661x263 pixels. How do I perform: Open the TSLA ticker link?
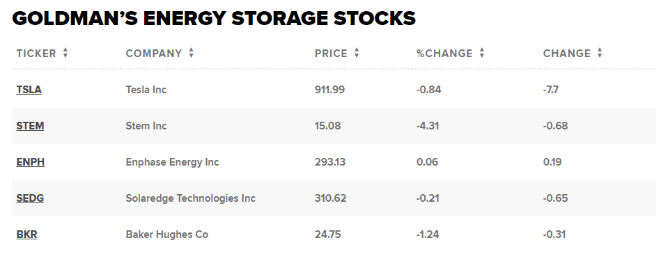(x=29, y=90)
